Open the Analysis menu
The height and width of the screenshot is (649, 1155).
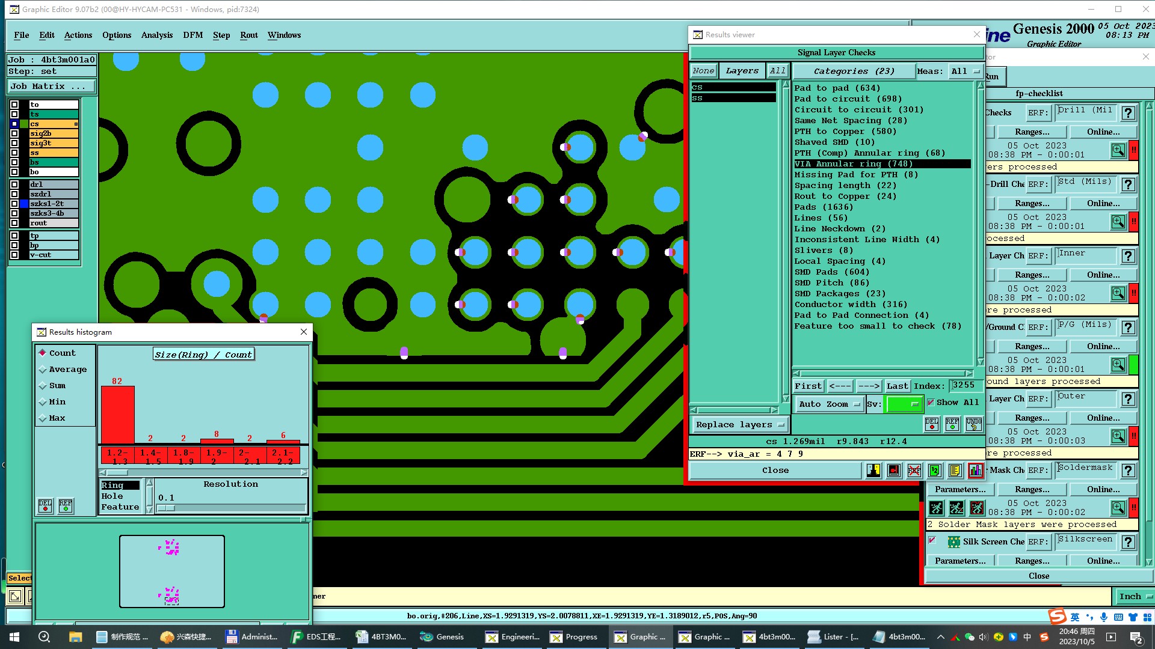156,35
